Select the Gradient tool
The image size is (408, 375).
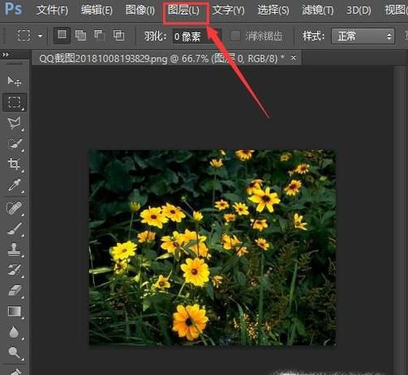coord(15,311)
